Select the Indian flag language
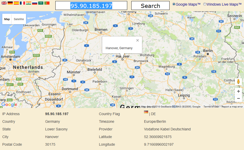 [29, 3]
